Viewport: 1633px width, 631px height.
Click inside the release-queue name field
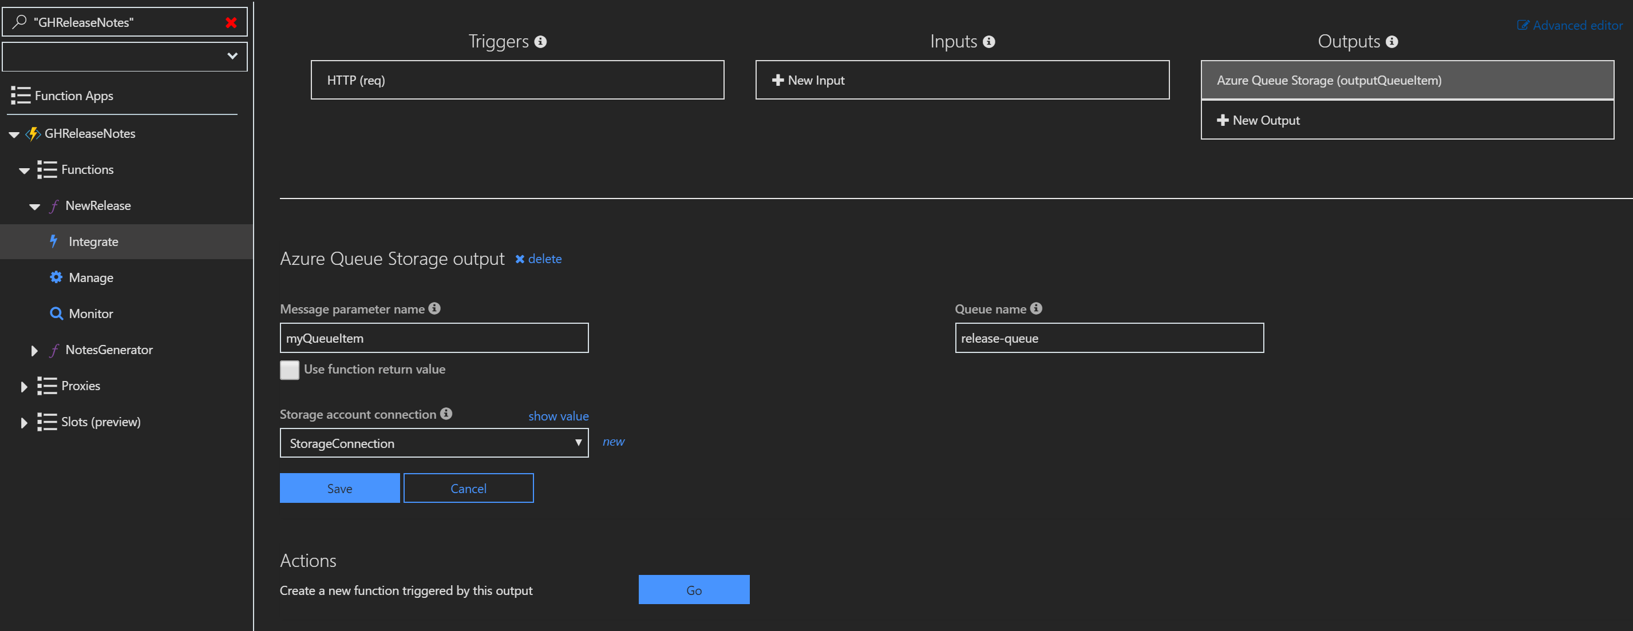[x=1108, y=338]
